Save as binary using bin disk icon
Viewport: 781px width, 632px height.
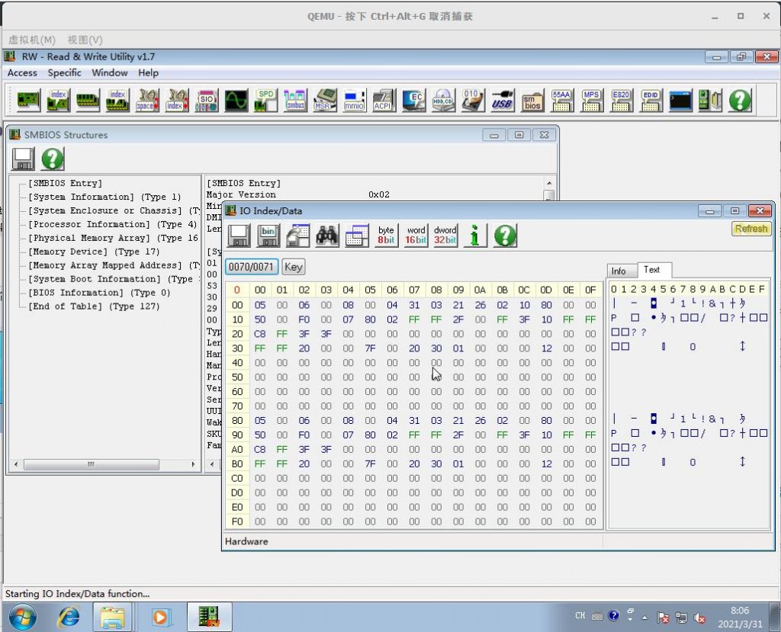(268, 236)
